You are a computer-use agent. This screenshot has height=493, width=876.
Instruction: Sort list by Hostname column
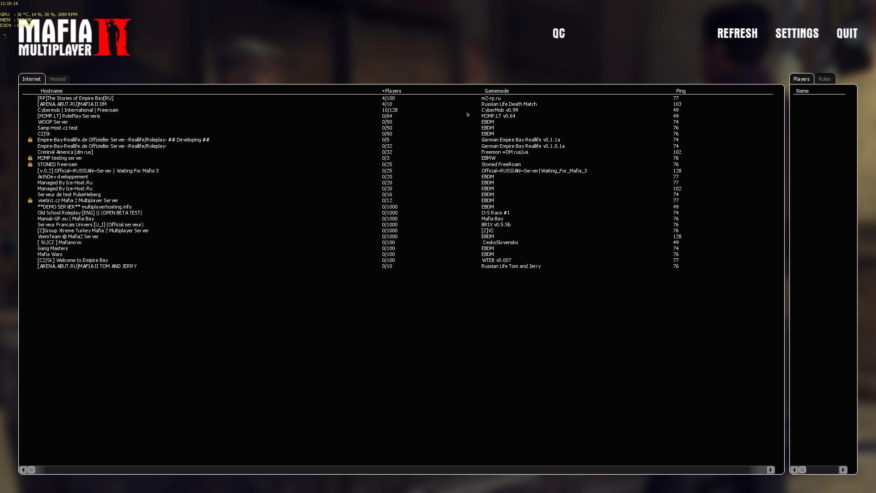point(52,91)
